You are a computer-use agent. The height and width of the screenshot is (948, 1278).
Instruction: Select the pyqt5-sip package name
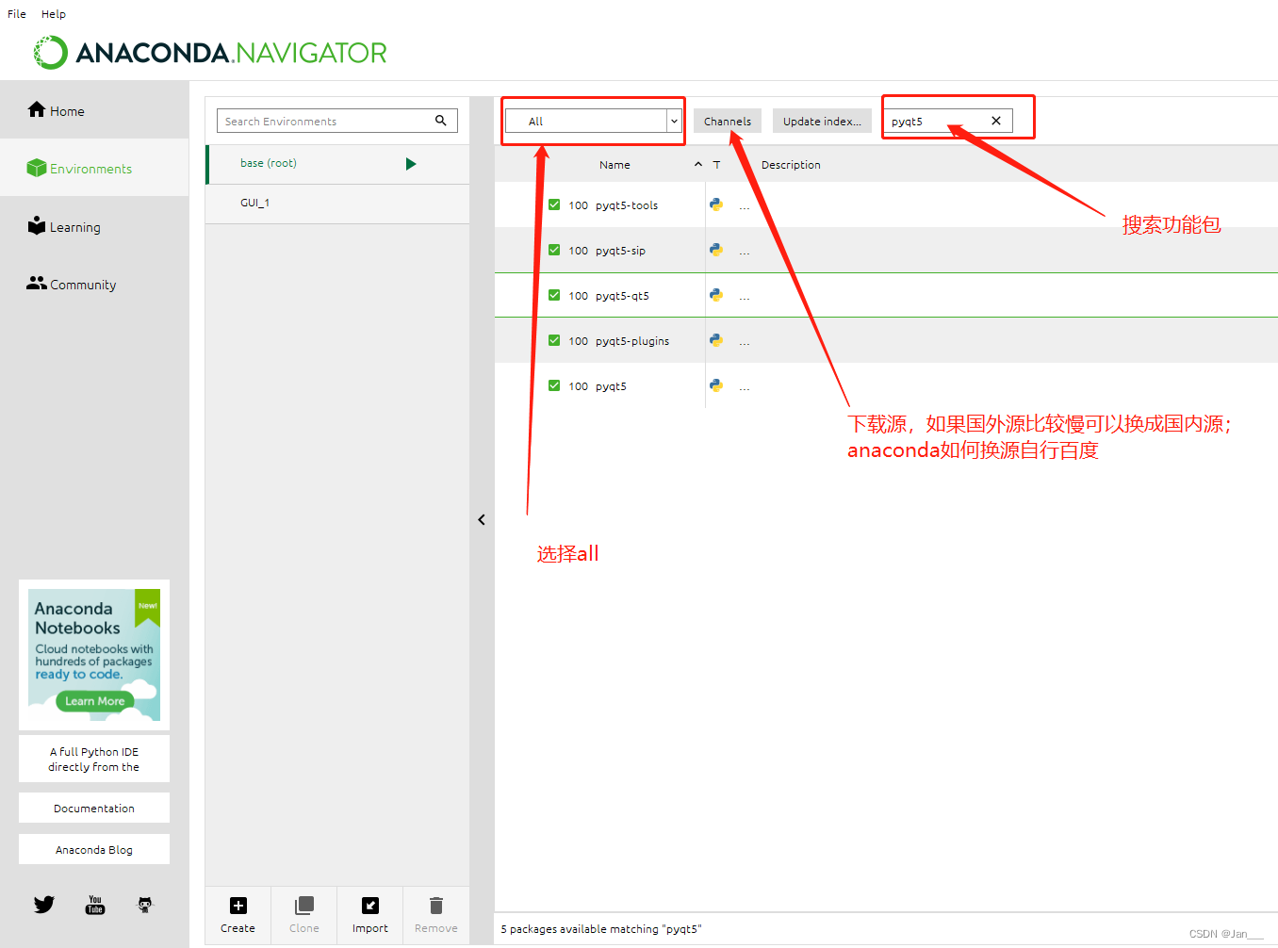point(620,251)
